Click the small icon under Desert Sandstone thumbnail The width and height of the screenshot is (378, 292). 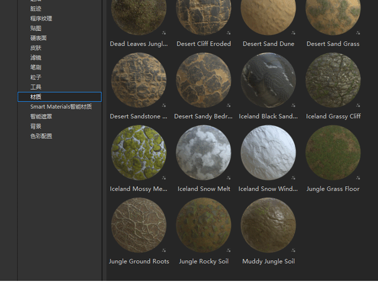pyautogui.click(x=164, y=105)
